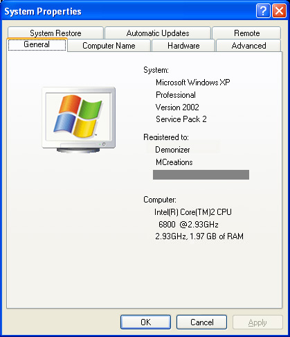Click the Microsoft Windows XP text
Image resolution: width=290 pixels, height=337 pixels.
(x=193, y=83)
